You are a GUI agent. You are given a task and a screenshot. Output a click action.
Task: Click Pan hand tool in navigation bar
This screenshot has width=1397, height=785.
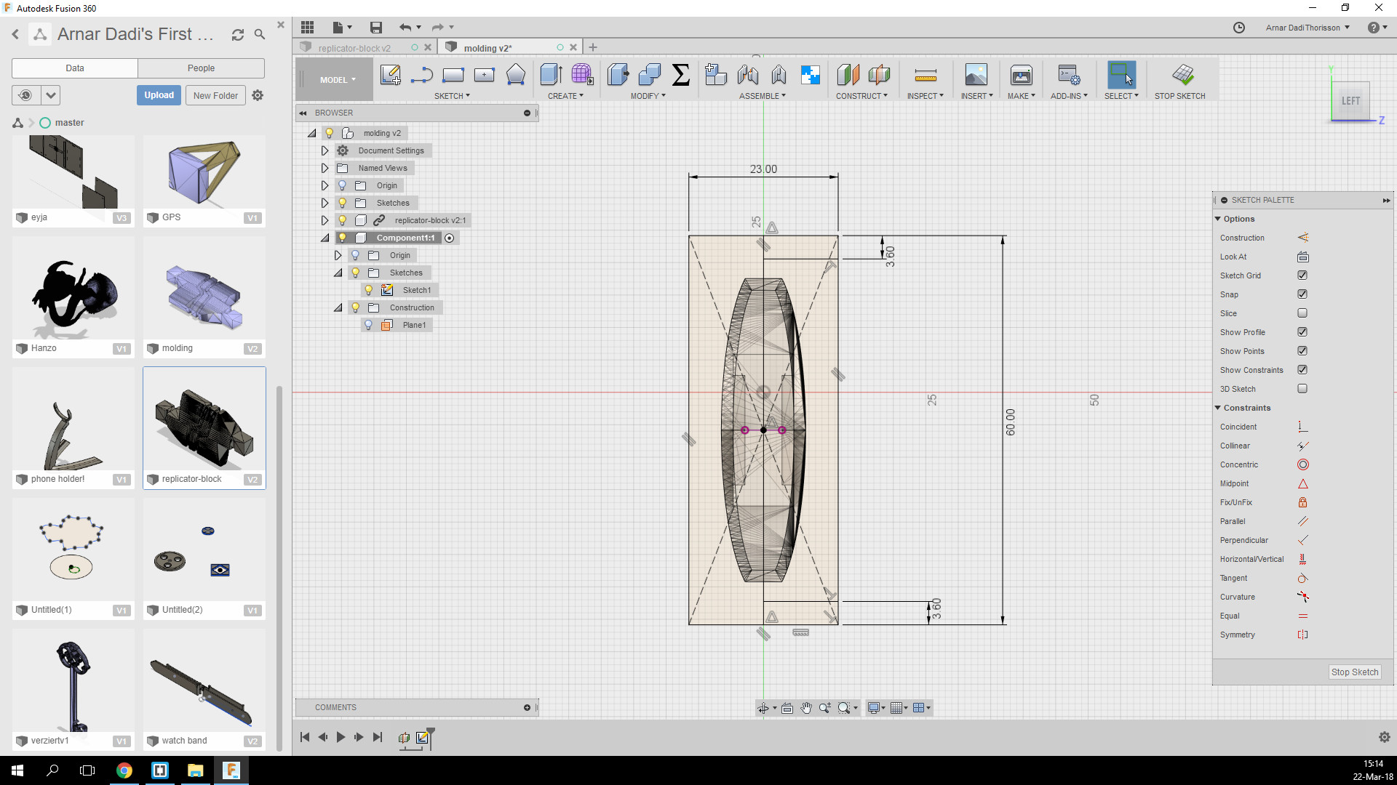point(806,708)
